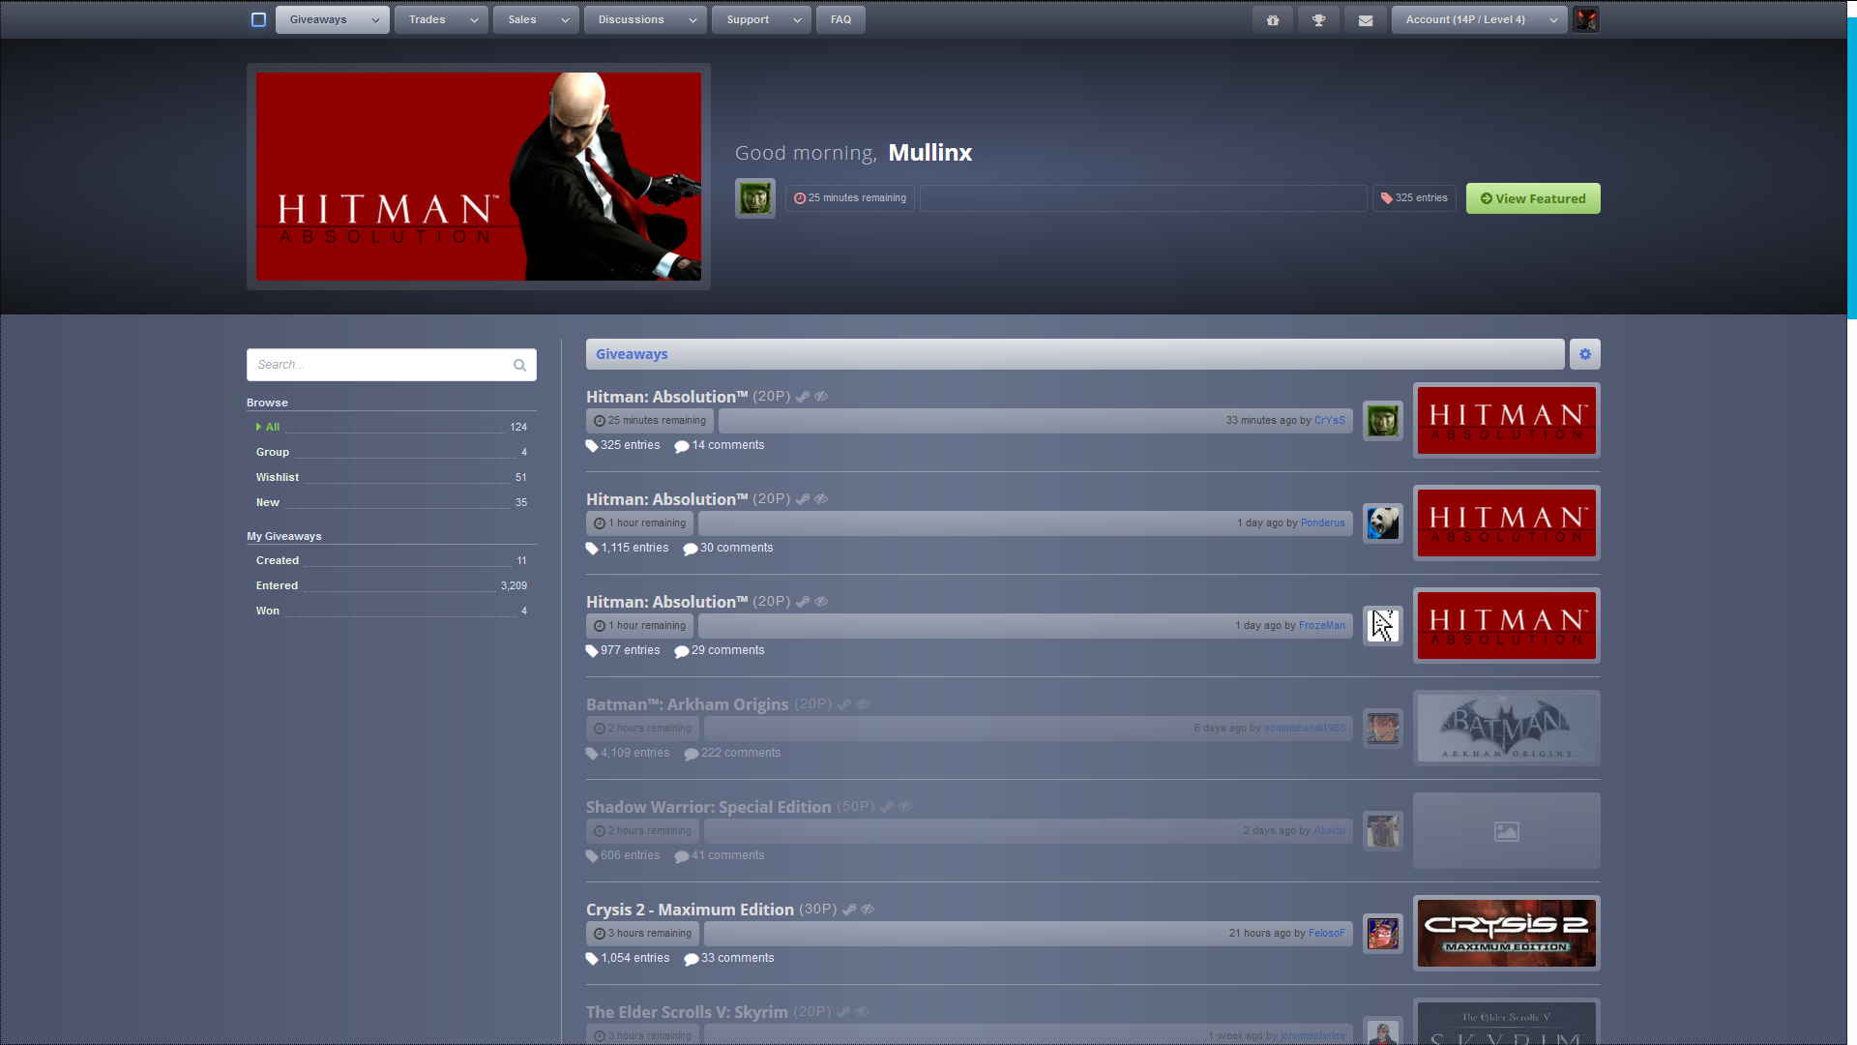Click the comments icon on Crysis 2 giveaway
Screen dimensions: 1857x1045
(x=691, y=958)
